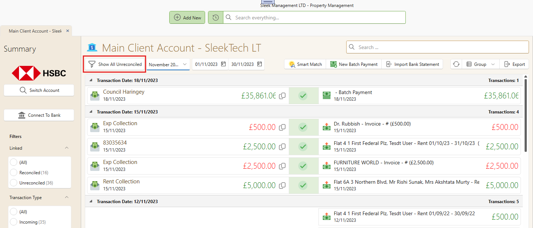Image resolution: width=533 pixels, height=228 pixels.
Task: Click the Batch Payment cash icon
Action: click(x=326, y=96)
